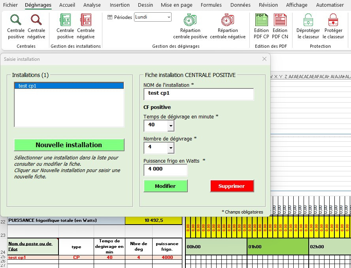
Task: Expand Nombre de dégivrage dropdown arrow
Action: pos(170,148)
